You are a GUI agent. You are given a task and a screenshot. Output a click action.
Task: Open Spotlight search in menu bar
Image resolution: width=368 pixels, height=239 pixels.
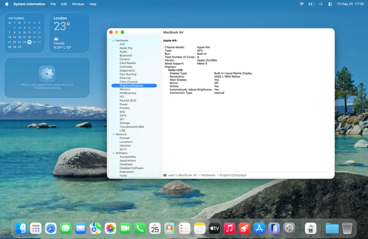click(x=321, y=4)
